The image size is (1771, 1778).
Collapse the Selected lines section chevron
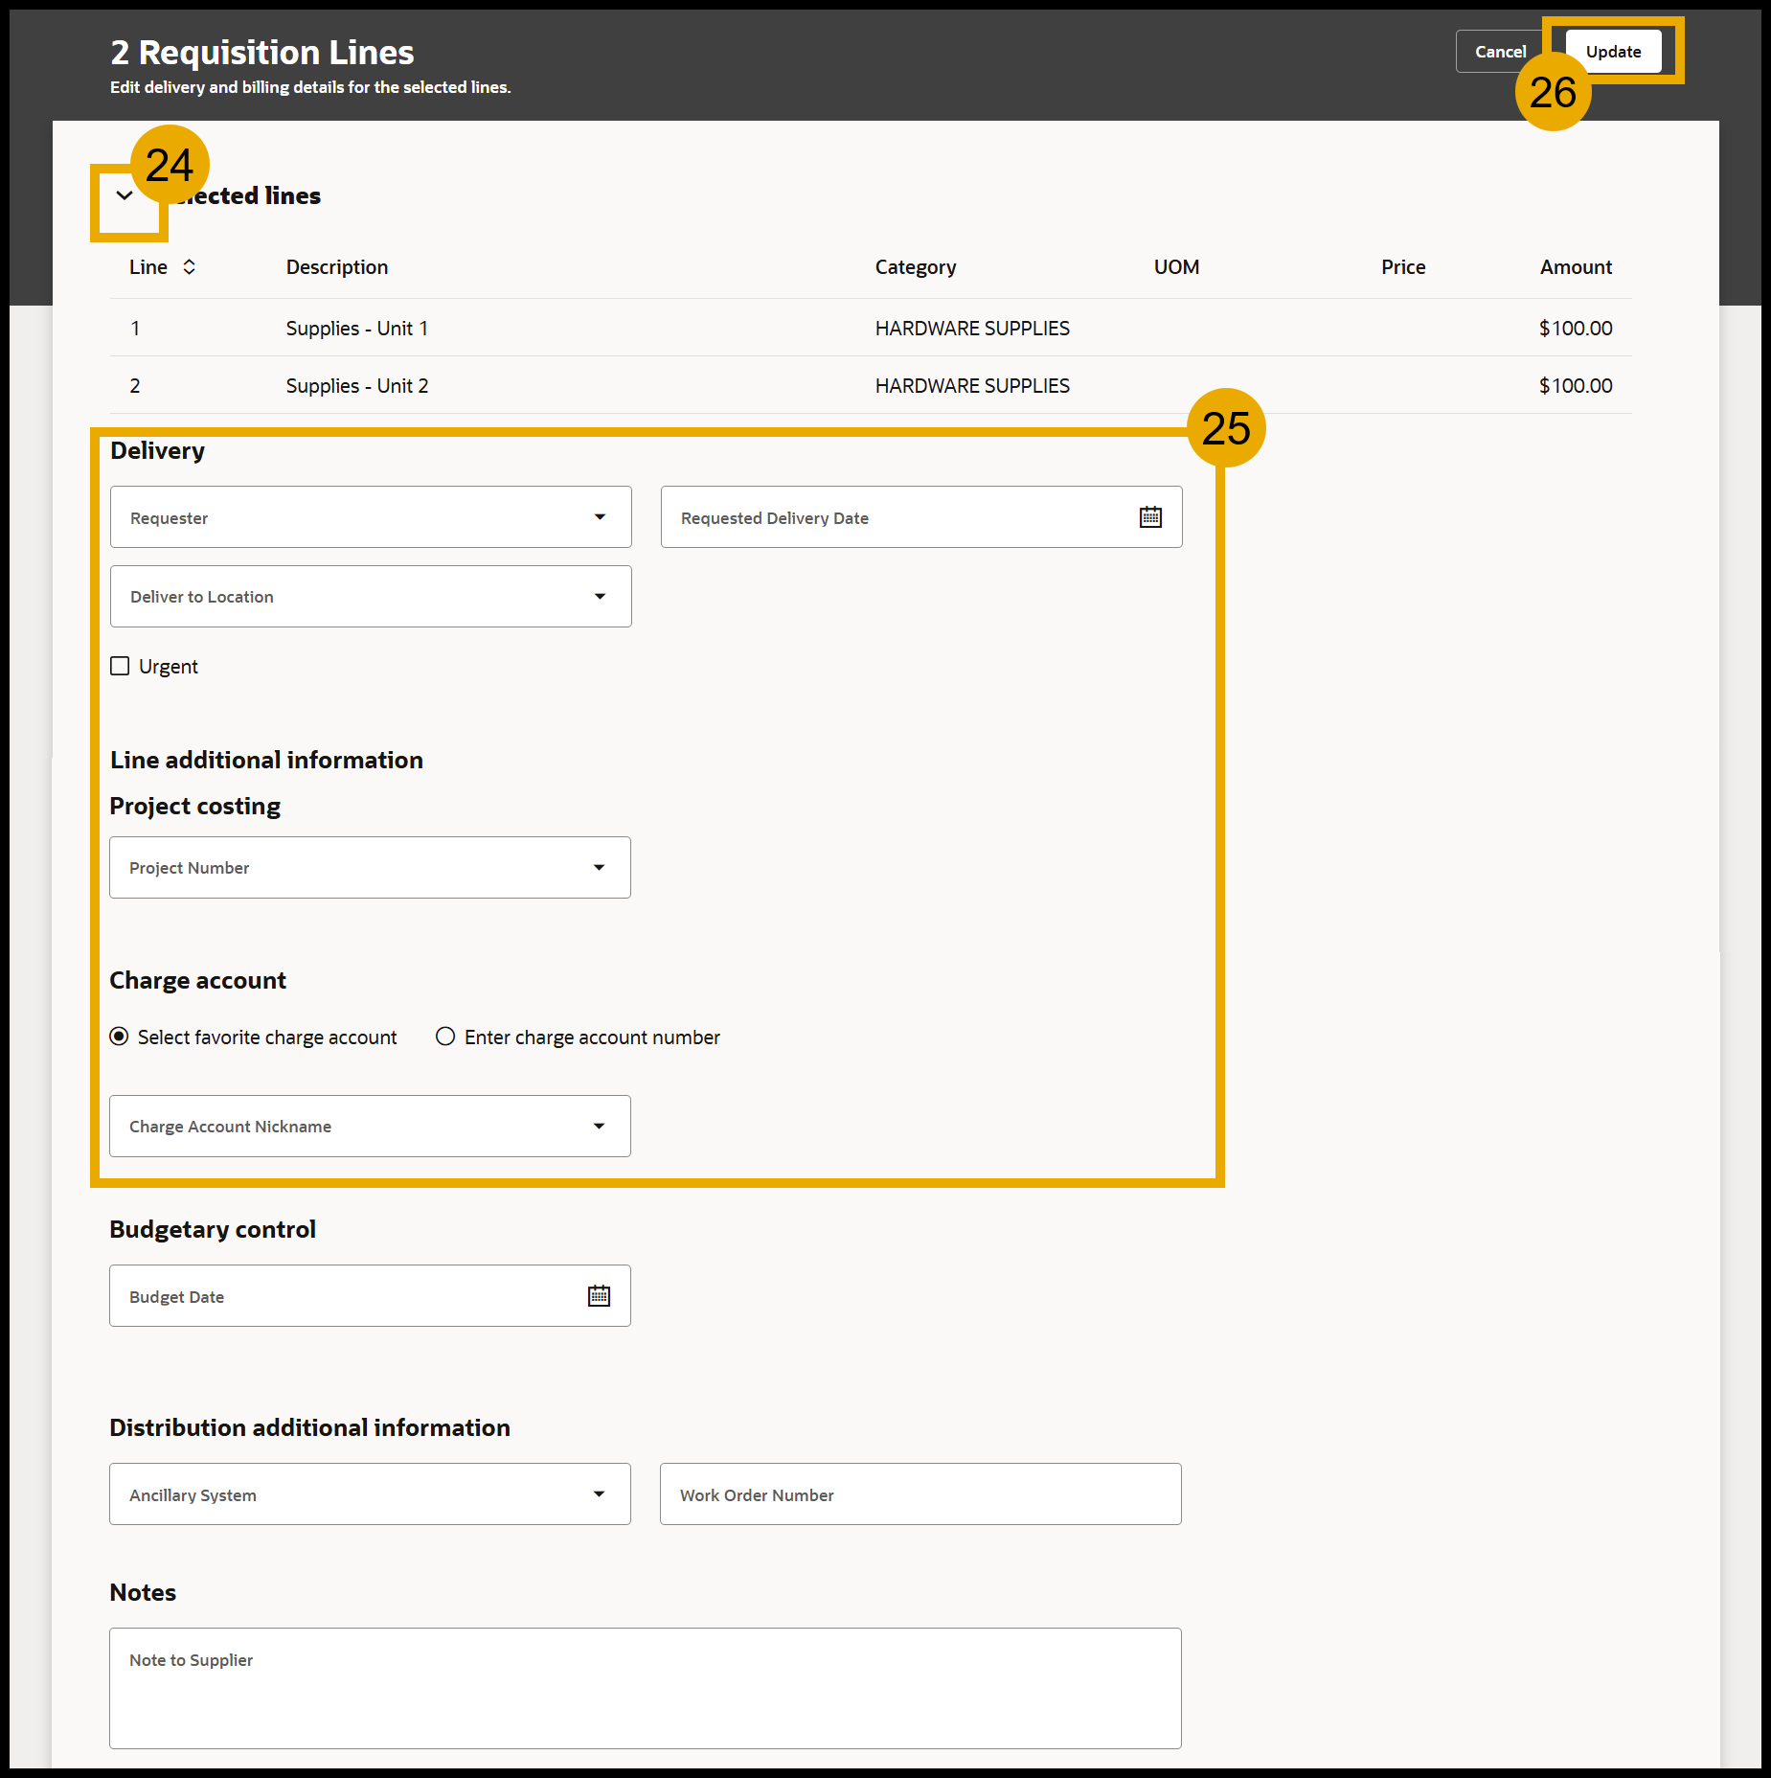pos(125,196)
